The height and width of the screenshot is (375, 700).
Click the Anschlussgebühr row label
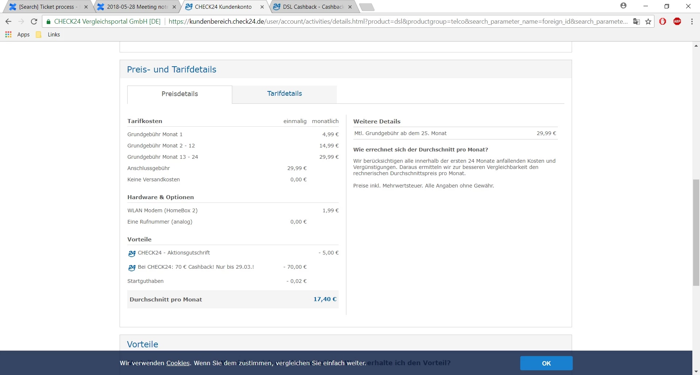click(148, 168)
